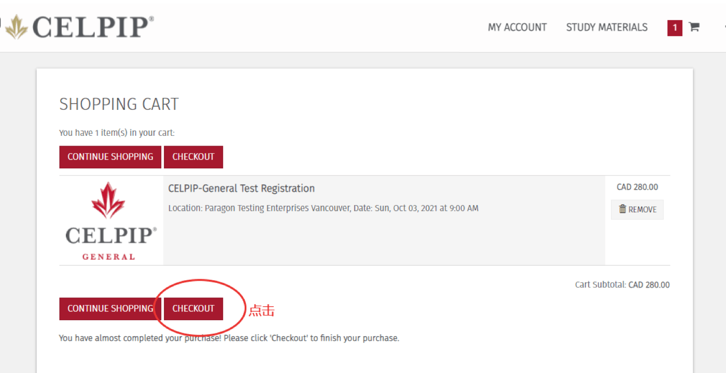Click the circled CHECKOUT button at bottom

(x=193, y=309)
